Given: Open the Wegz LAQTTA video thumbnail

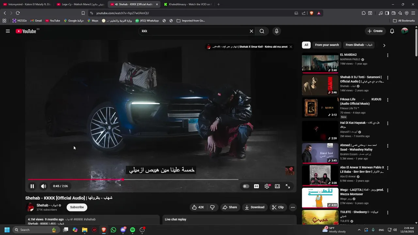Looking at the screenshot, I should (x=320, y=198).
